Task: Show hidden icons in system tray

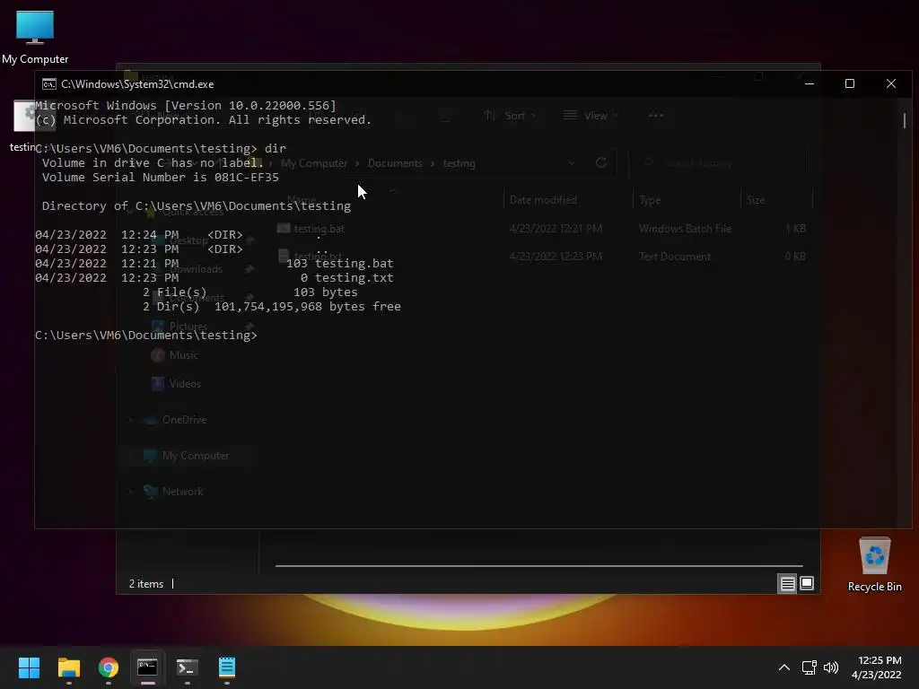Action: pyautogui.click(x=783, y=667)
